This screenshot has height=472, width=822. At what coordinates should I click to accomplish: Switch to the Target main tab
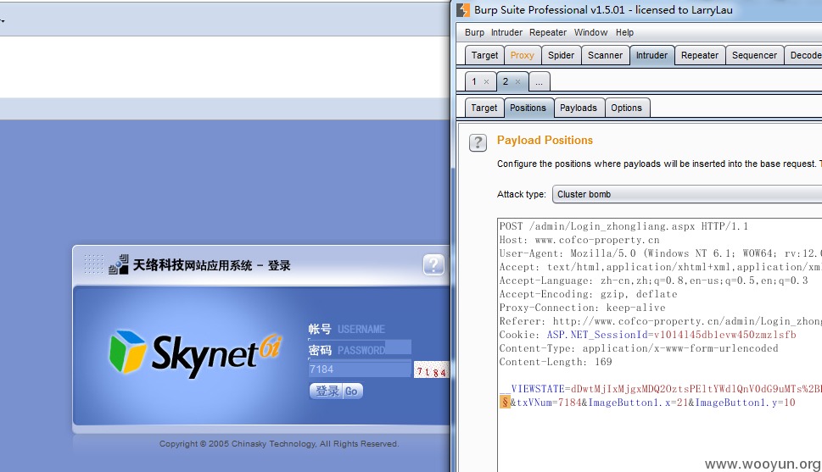[484, 56]
